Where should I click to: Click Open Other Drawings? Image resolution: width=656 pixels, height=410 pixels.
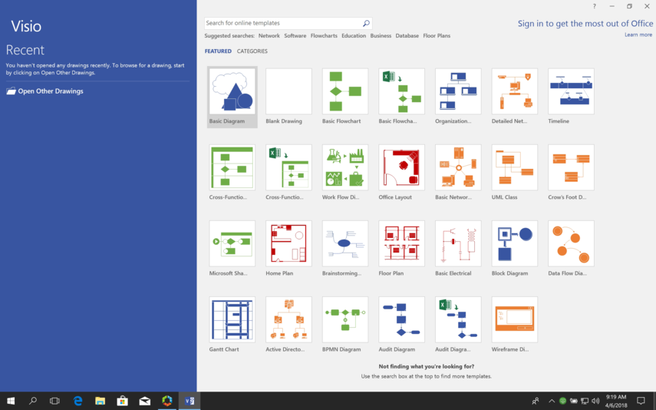[50, 91]
